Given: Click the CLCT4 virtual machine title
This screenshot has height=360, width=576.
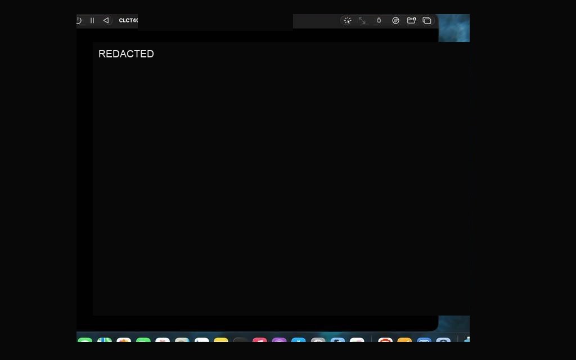Looking at the screenshot, I should (x=128, y=21).
